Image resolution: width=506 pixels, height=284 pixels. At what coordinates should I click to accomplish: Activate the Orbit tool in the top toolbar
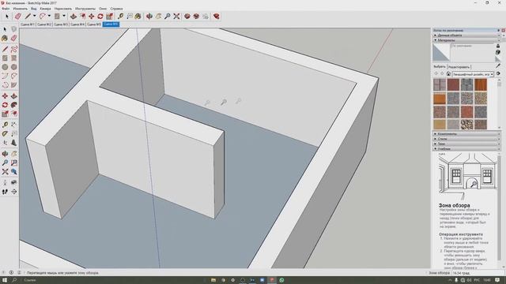(x=149, y=16)
